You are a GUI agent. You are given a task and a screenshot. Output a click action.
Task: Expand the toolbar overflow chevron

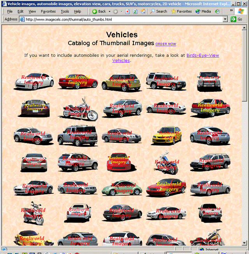tap(231, 11)
